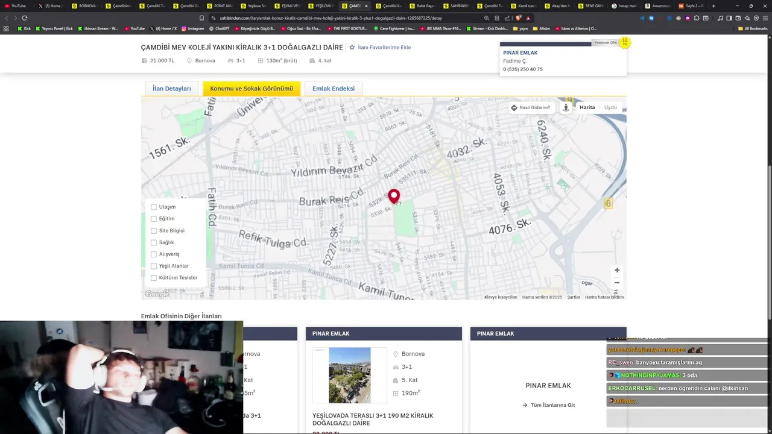Open the Brave Shields lion icon

coord(519,18)
